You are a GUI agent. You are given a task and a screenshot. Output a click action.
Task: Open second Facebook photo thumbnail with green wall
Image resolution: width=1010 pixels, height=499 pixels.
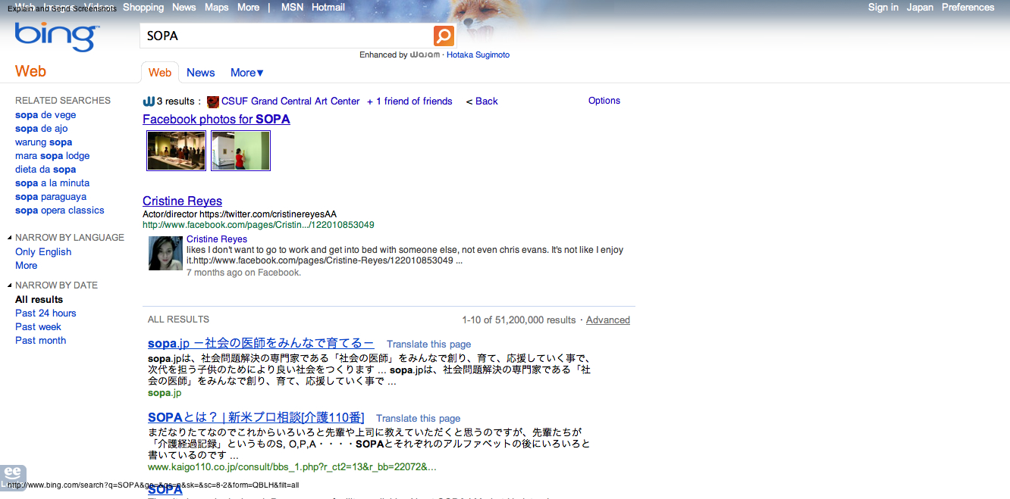240,151
